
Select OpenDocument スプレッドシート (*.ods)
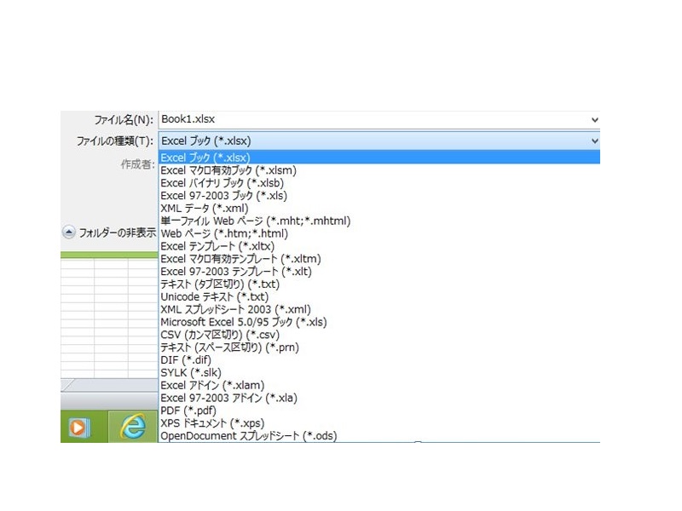[249, 435]
